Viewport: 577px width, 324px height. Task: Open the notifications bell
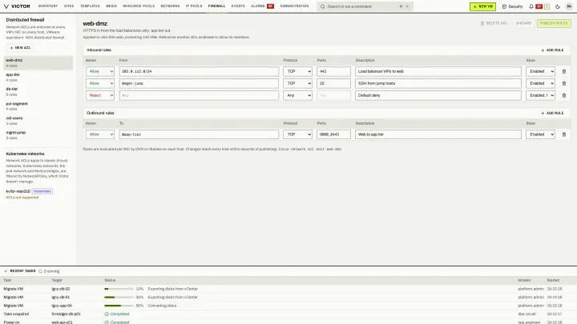531,6
